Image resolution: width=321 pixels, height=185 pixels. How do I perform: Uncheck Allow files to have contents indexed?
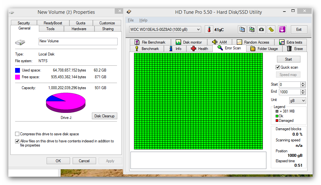coord(17,141)
